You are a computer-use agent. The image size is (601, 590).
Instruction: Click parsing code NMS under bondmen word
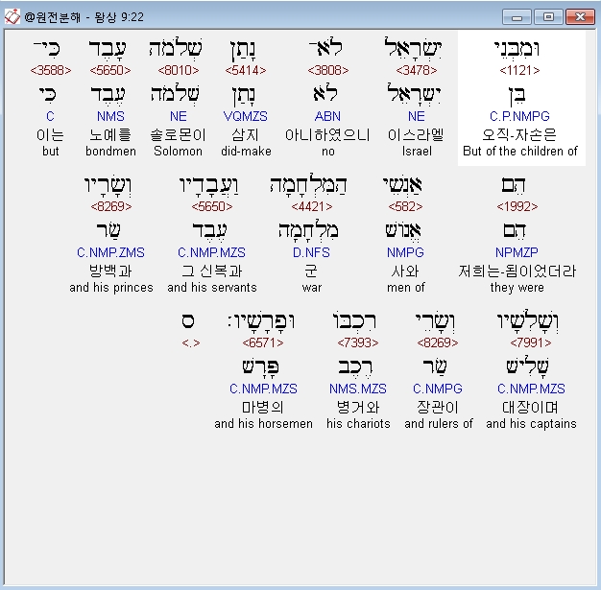pyautogui.click(x=110, y=116)
